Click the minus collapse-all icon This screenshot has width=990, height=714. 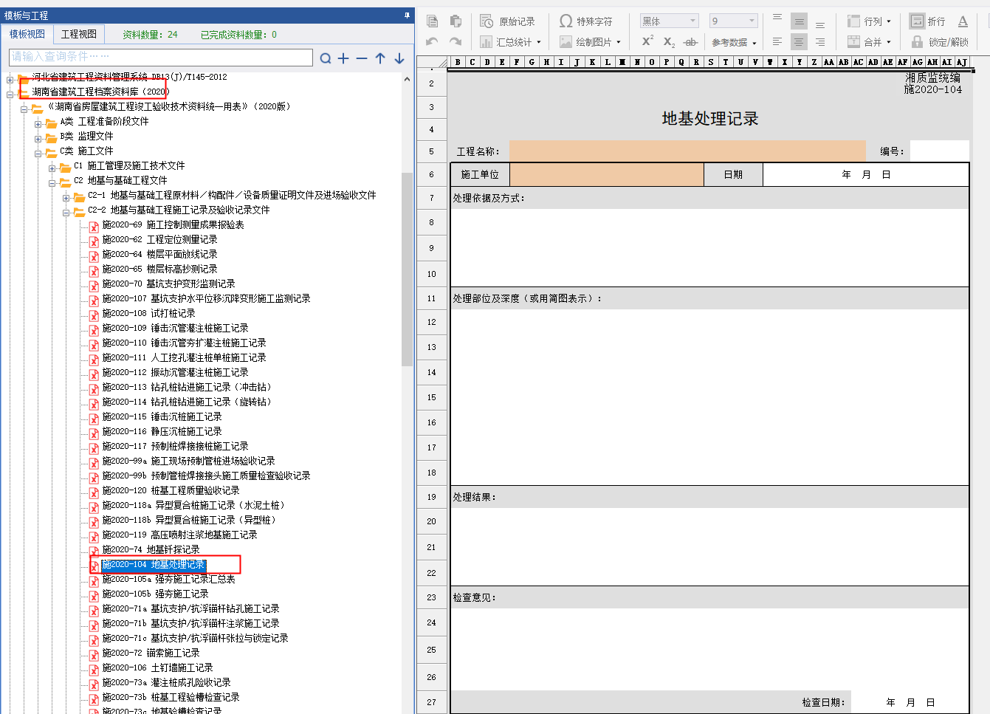point(362,58)
